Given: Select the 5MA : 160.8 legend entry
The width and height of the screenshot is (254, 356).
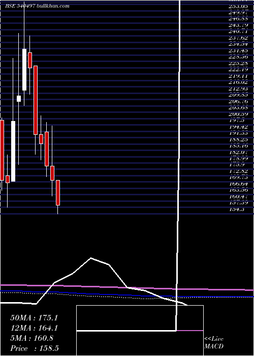Looking at the screenshot, I should (x=31, y=338).
